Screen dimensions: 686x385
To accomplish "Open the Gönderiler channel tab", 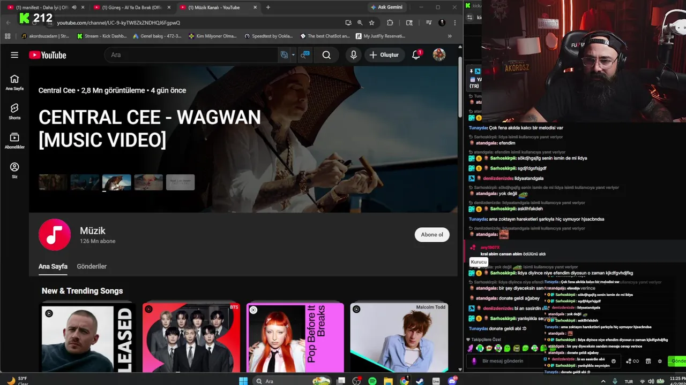I will point(92,266).
